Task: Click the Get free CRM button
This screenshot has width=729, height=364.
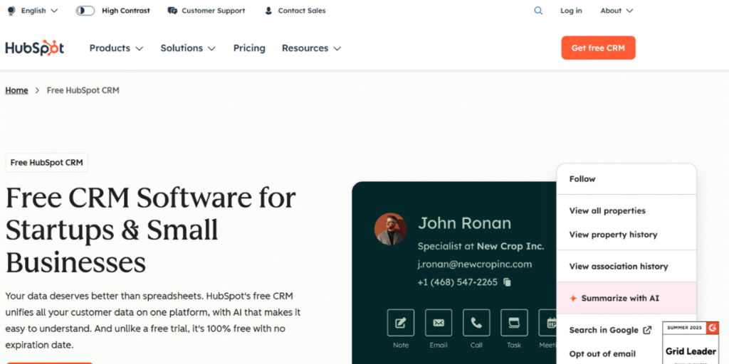Action: click(598, 48)
